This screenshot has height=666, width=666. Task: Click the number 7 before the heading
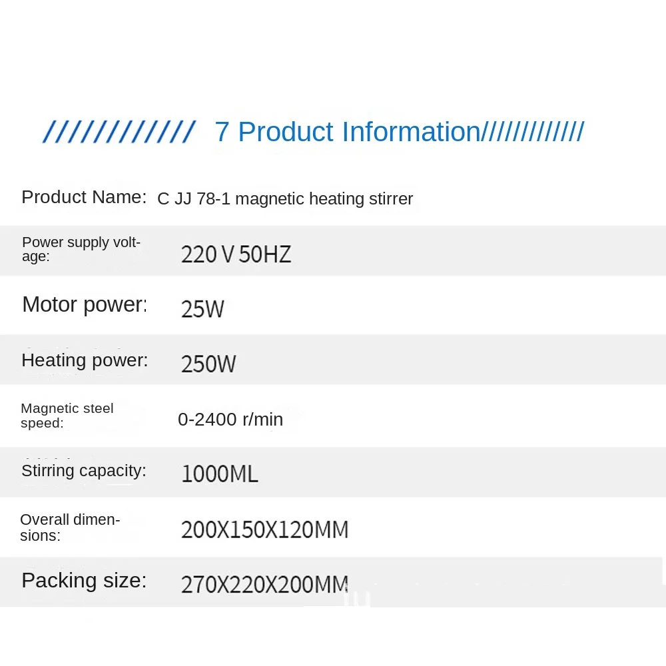point(222,132)
